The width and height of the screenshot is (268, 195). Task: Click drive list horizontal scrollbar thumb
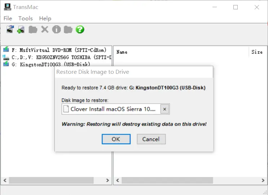[x=51, y=180]
